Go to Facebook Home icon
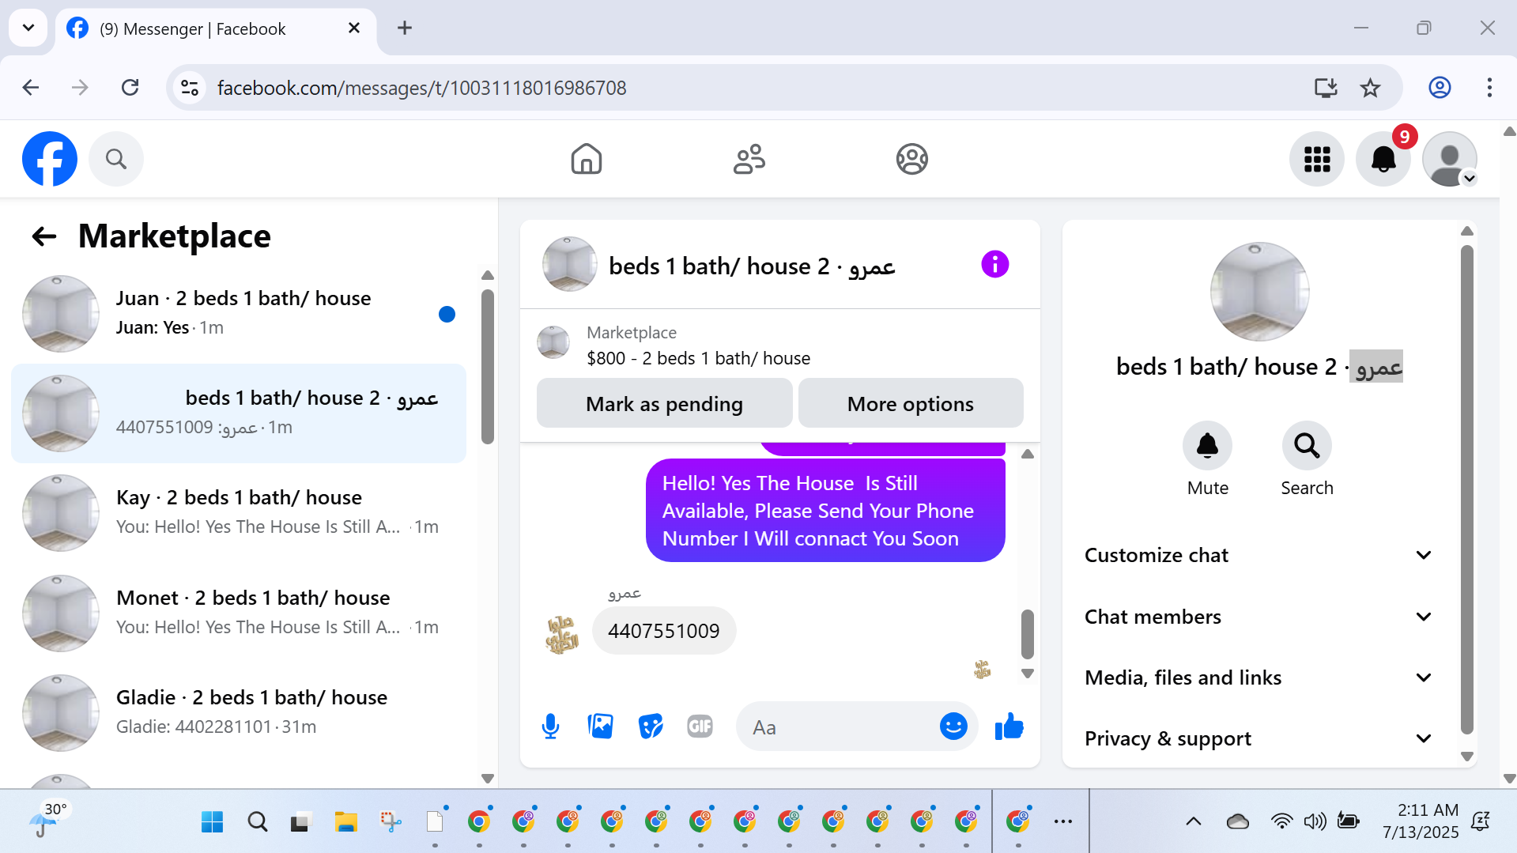Image resolution: width=1517 pixels, height=853 pixels. tap(587, 159)
